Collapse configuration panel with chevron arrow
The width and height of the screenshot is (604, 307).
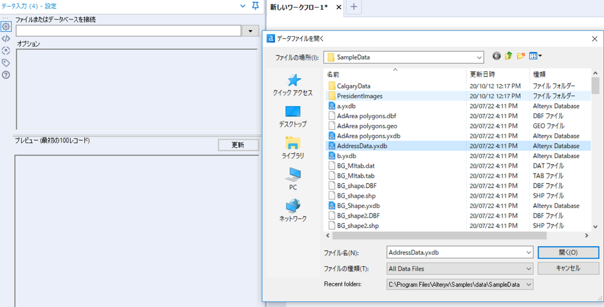(242, 6)
